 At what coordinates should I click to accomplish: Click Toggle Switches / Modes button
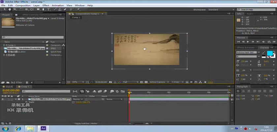[x=85, y=123]
